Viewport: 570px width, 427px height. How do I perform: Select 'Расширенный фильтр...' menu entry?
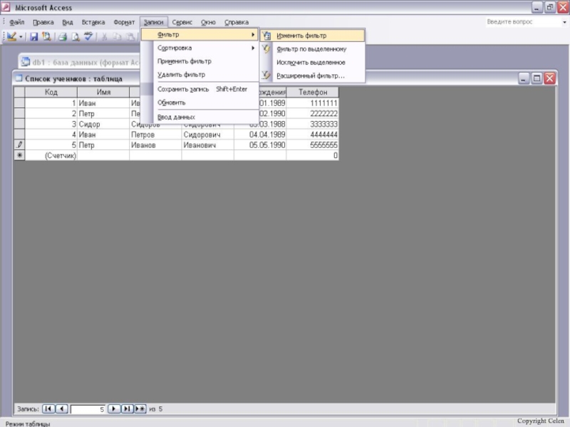(311, 75)
